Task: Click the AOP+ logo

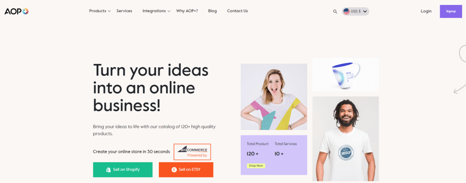Action: pos(16,11)
